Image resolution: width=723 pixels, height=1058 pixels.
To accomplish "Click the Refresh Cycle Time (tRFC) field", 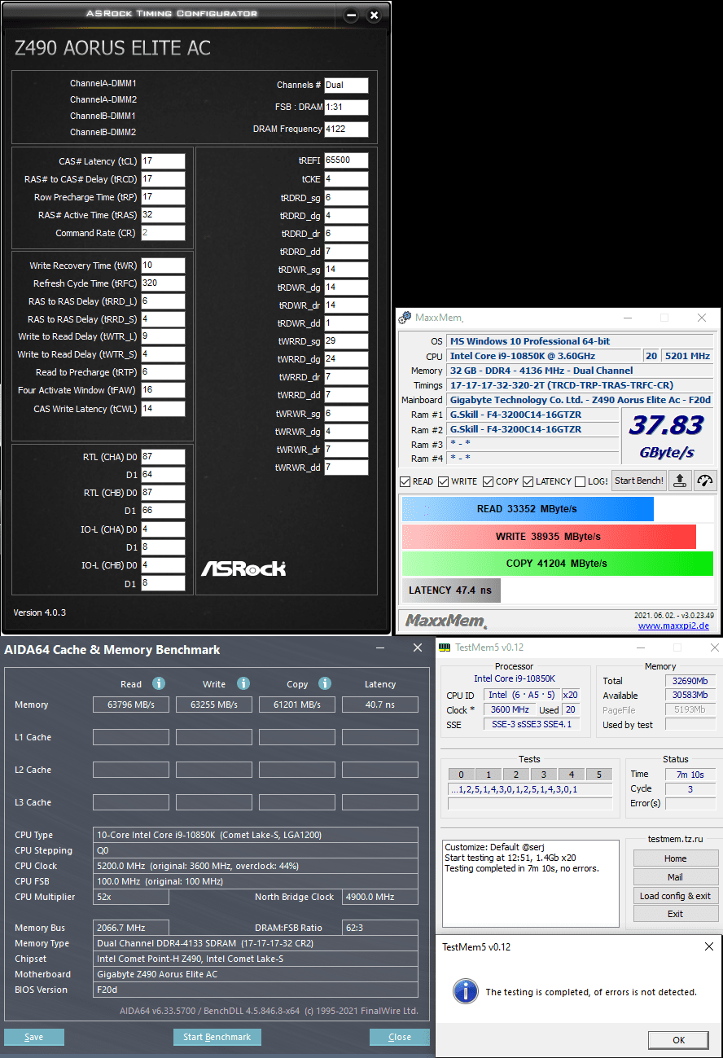I will pos(163,283).
